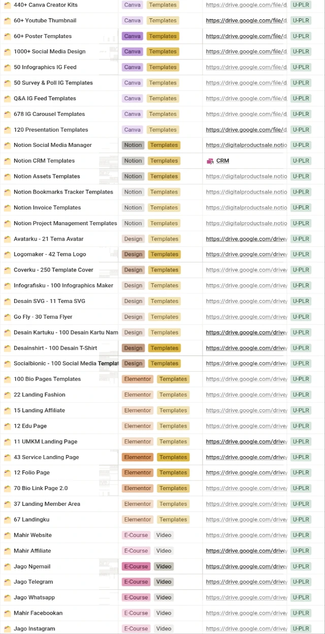This screenshot has height=634, width=325.
Task: Click folder icon next to 60+ Youtube Thumbnail
Action: 7,21
